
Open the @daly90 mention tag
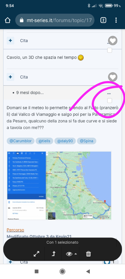(65, 141)
